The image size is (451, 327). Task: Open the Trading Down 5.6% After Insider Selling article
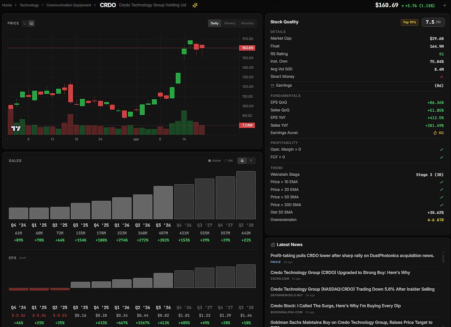[353, 289]
